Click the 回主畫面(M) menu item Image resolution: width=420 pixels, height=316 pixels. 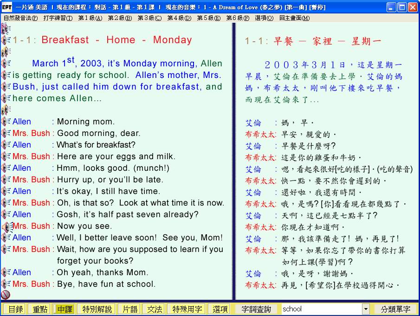294,18
